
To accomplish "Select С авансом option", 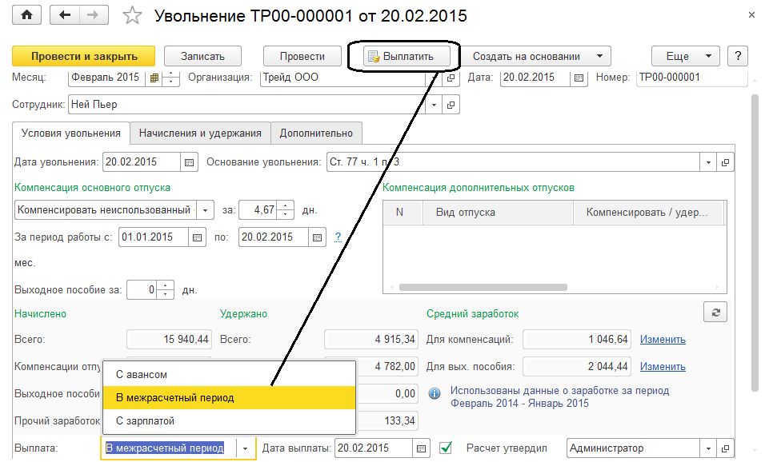I will pos(229,375).
